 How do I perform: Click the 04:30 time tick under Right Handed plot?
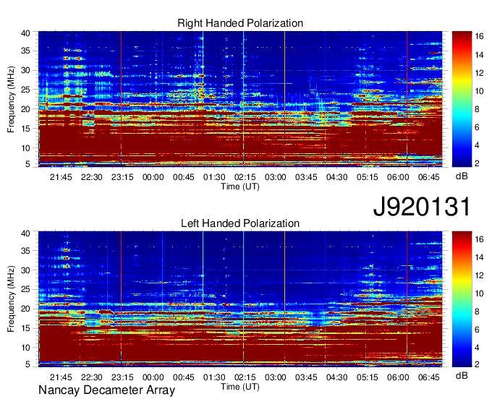tap(336, 177)
